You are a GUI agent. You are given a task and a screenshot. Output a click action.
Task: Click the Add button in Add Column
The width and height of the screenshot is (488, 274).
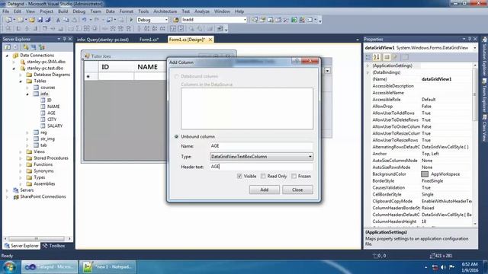[265, 190]
